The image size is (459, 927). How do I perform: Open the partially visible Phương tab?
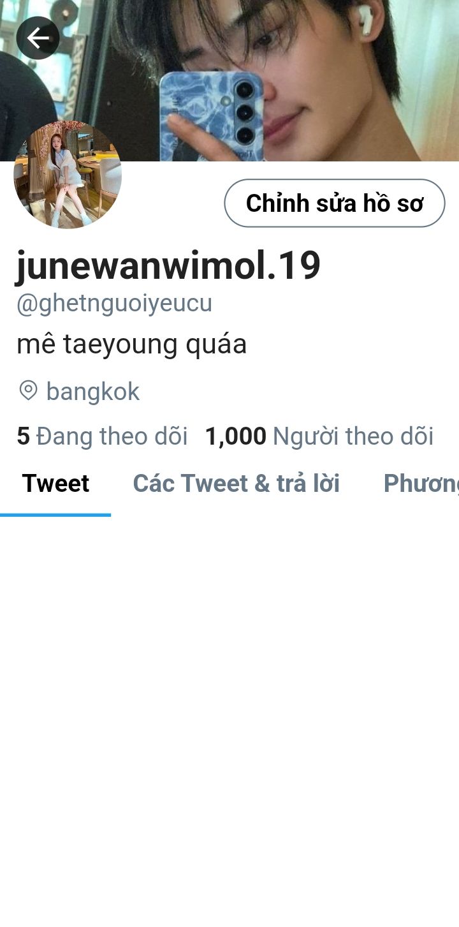click(x=421, y=484)
